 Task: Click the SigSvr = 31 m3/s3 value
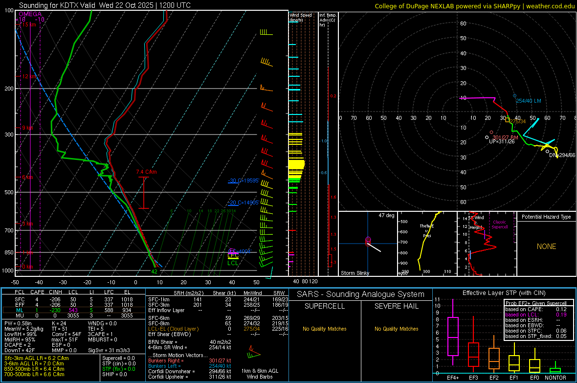tap(109, 350)
